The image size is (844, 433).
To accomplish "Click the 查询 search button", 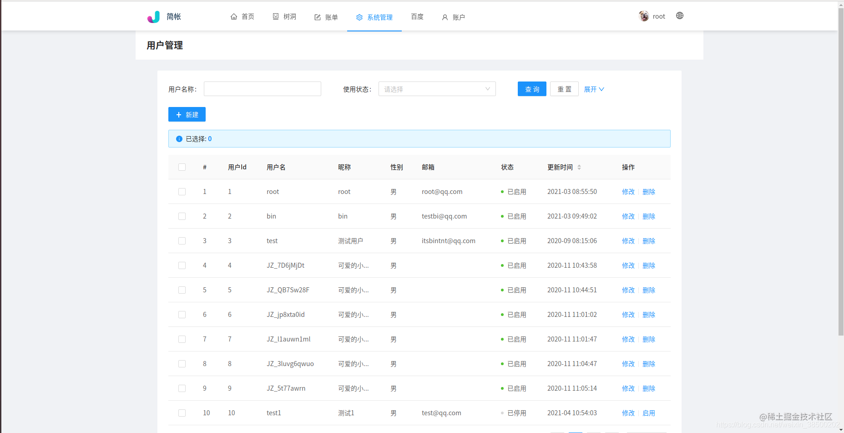I will point(531,89).
